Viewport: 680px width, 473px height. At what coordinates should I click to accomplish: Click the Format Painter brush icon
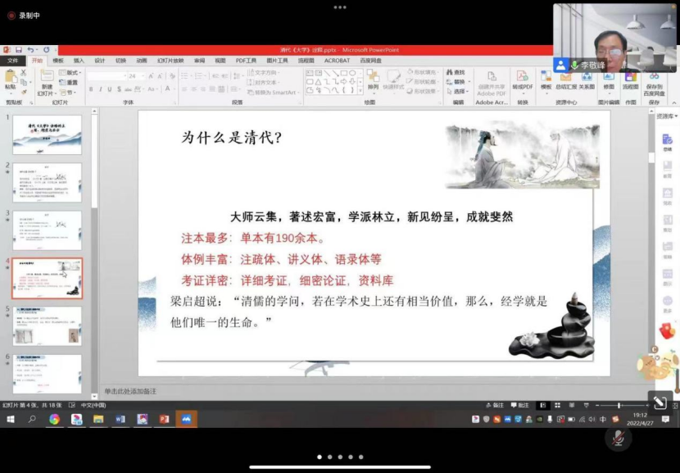tap(24, 92)
